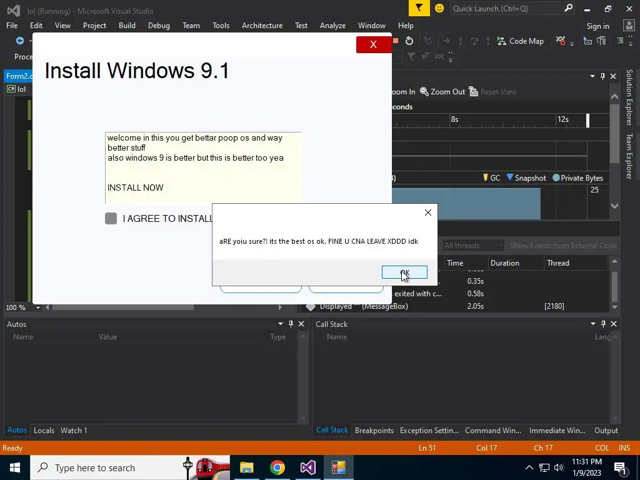
Task: Open Chrome from the taskbar
Action: (x=277, y=467)
